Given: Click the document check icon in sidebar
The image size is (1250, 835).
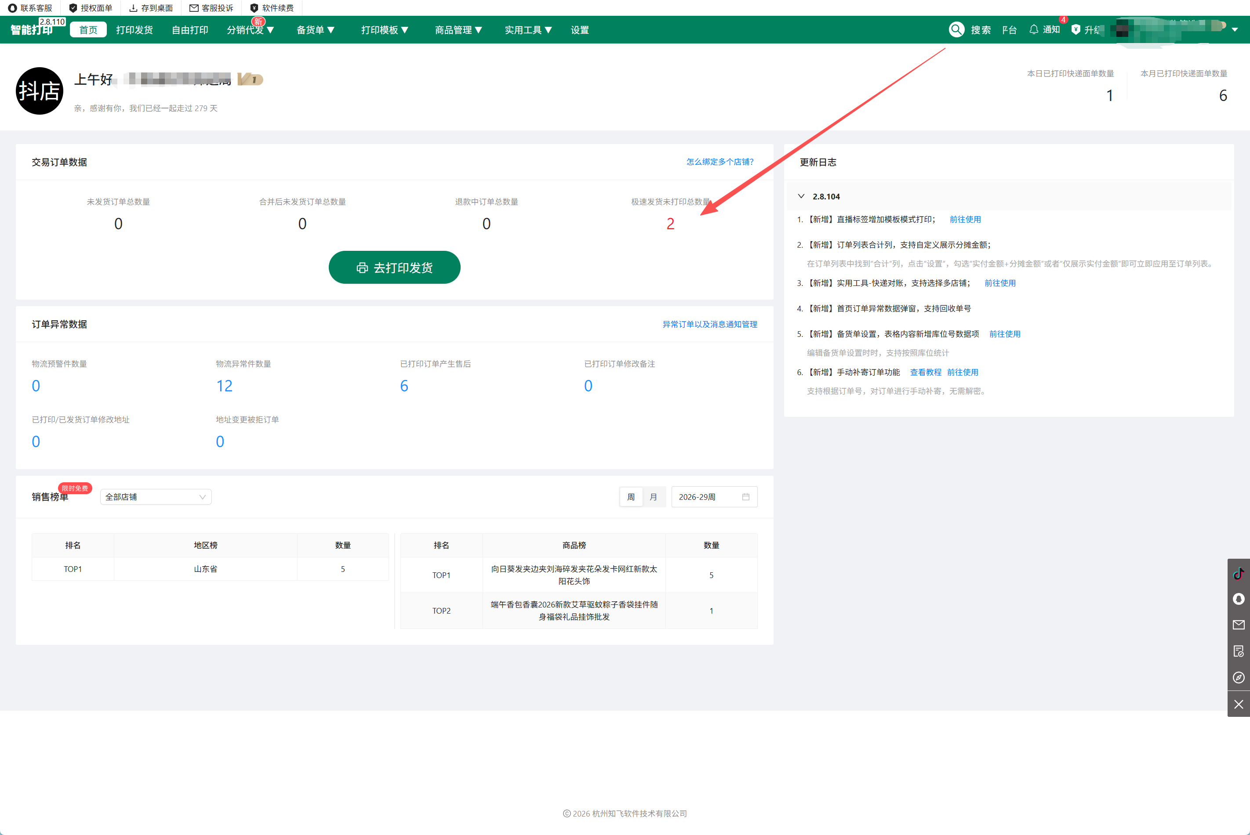Looking at the screenshot, I should coord(1238,651).
